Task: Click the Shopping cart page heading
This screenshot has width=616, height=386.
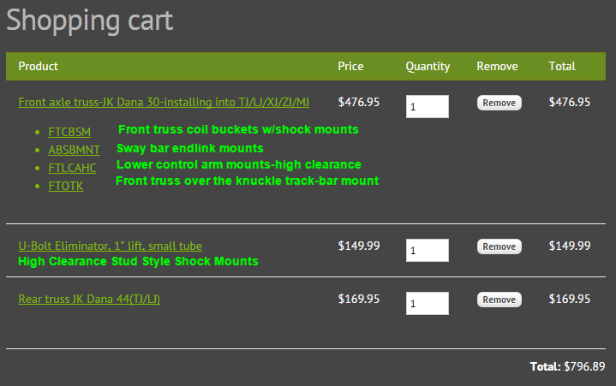Action: point(90,20)
